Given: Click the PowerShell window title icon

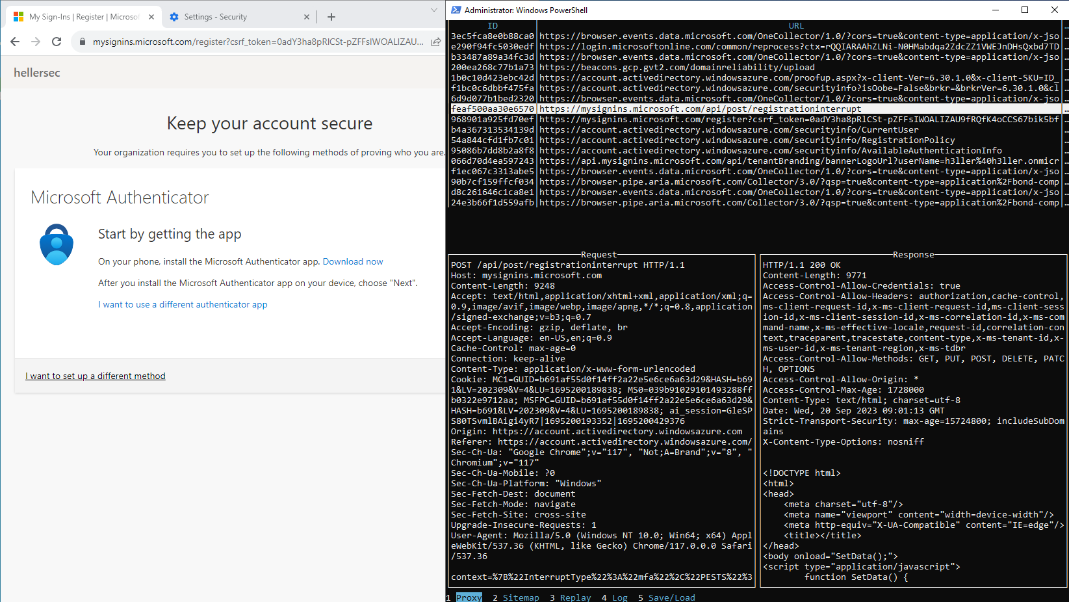Looking at the screenshot, I should point(456,10).
